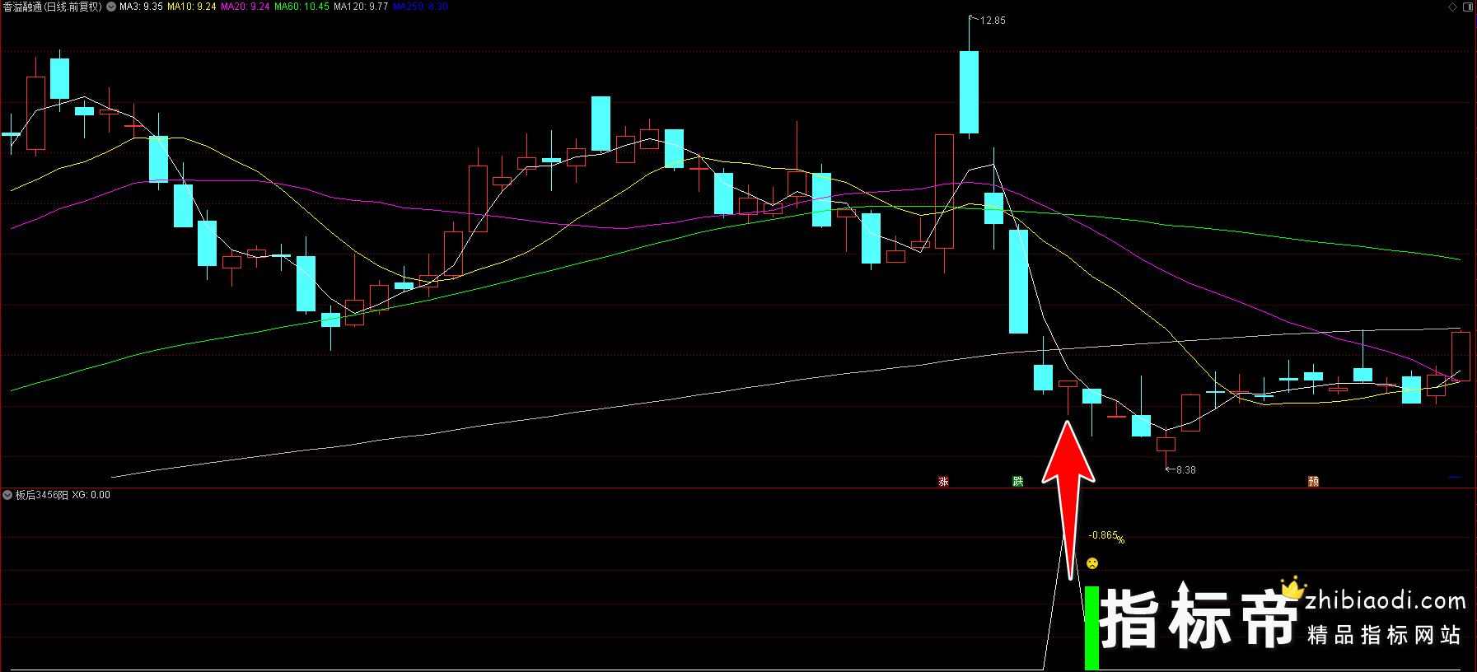
Task: Click the 12.85 high price label
Action: click(x=993, y=21)
